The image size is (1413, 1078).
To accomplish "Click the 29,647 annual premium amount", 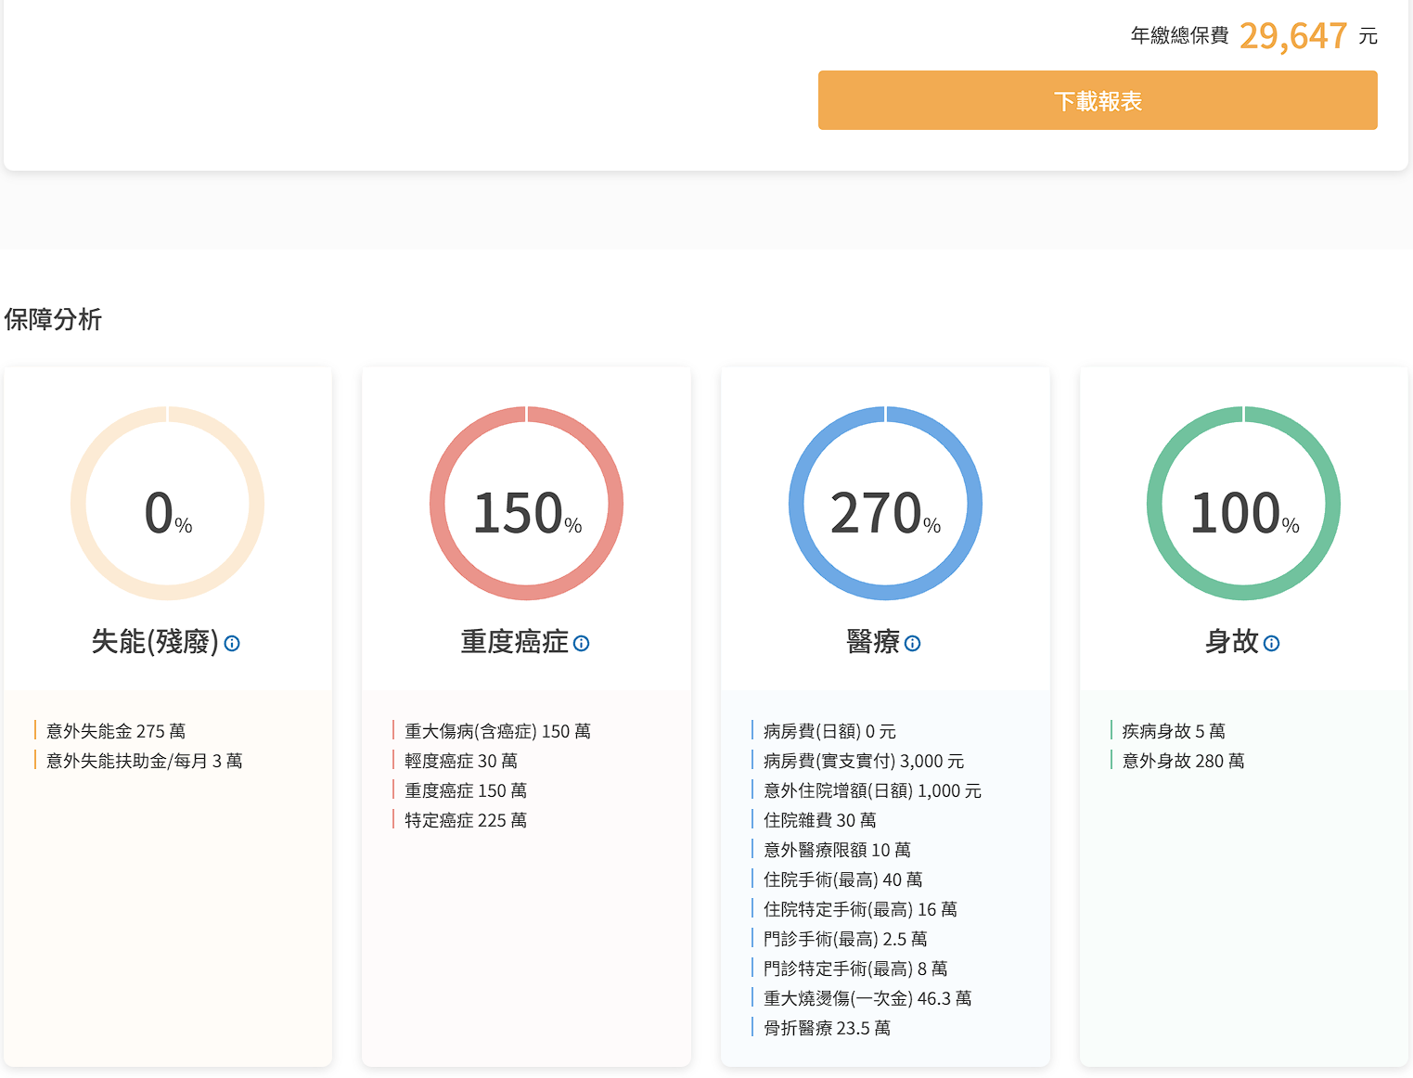I will (x=1292, y=36).
